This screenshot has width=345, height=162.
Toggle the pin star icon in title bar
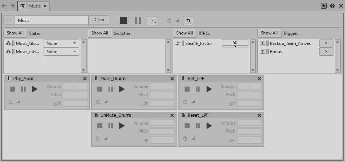click(x=324, y=6)
